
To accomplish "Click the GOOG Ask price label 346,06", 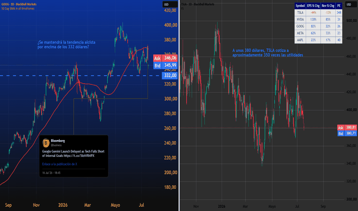I will [x=165, y=58].
